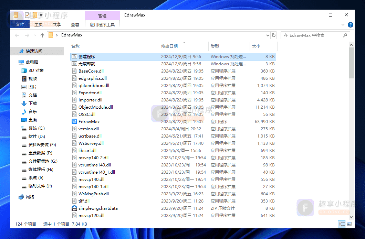Open drive 软件 (D:)

[x=33, y=137]
